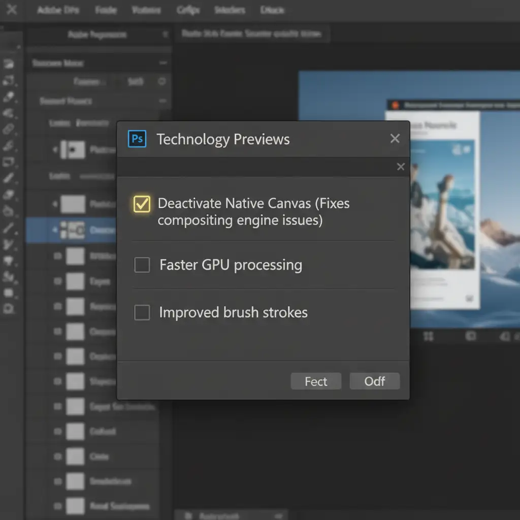The width and height of the screenshot is (520, 520).
Task: Enable the Improved brush strokes option
Action: tap(142, 313)
